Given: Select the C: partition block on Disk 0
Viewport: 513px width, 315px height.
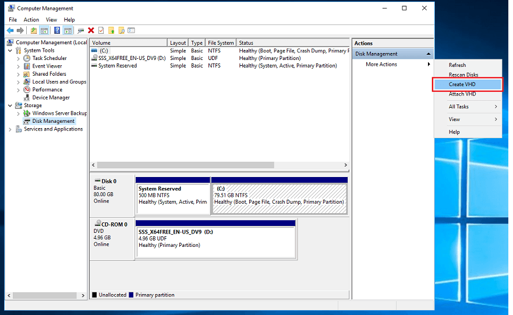Looking at the screenshot, I should coord(279,196).
